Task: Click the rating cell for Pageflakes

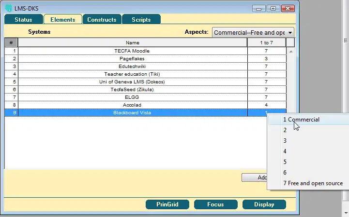Action: coord(266,58)
